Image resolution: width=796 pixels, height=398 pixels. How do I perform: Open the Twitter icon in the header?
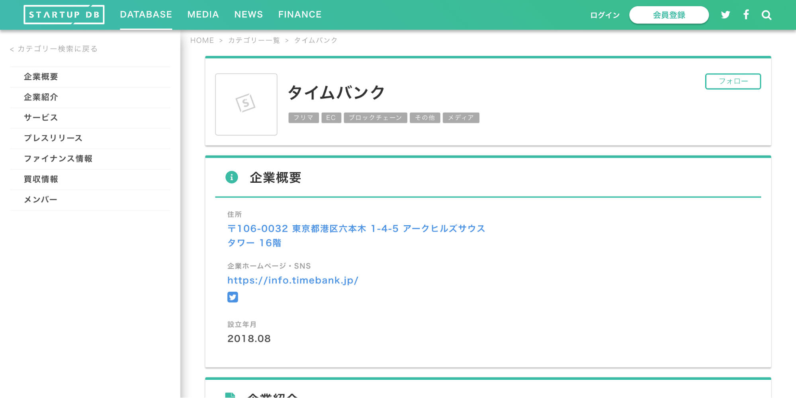pos(726,15)
